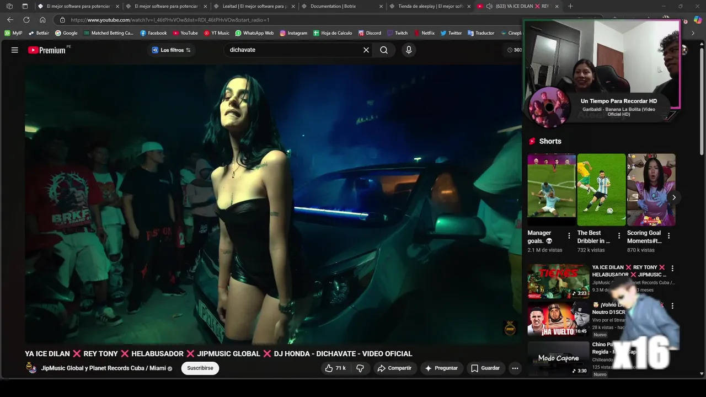Click the search magnifier button

pyautogui.click(x=384, y=50)
